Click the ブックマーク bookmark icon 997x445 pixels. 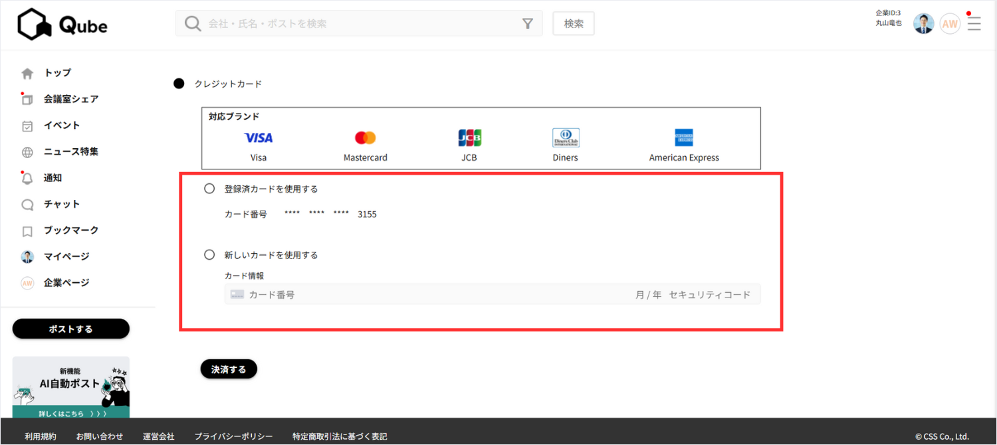pyautogui.click(x=27, y=231)
